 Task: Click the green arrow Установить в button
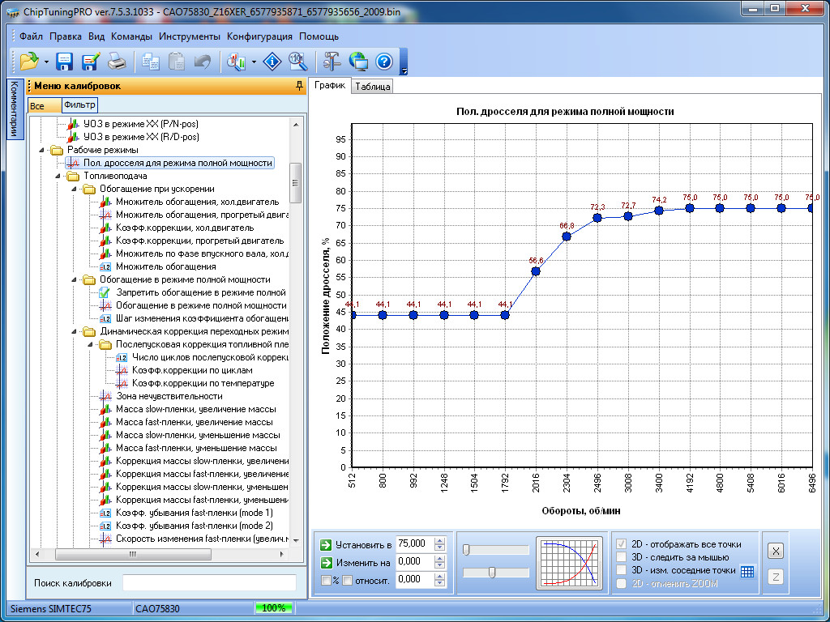[325, 544]
